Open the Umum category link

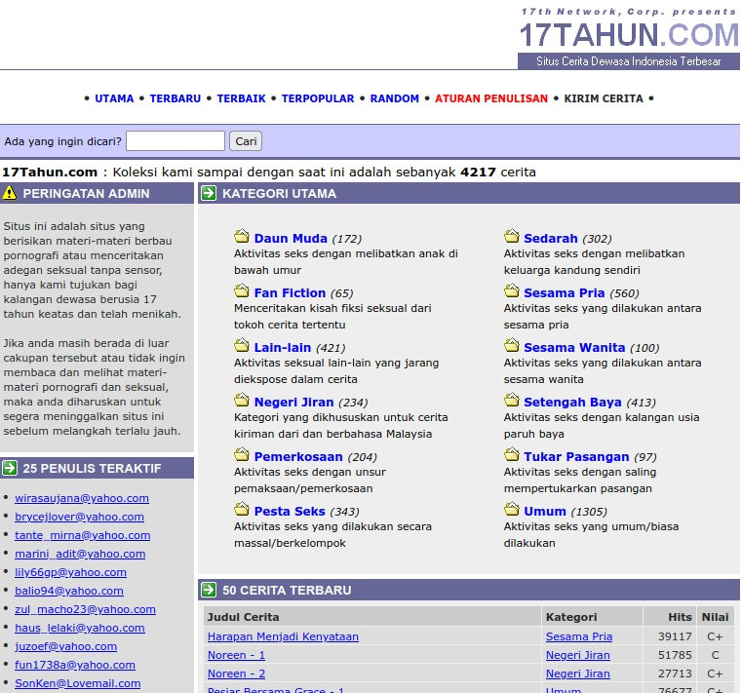click(x=545, y=512)
